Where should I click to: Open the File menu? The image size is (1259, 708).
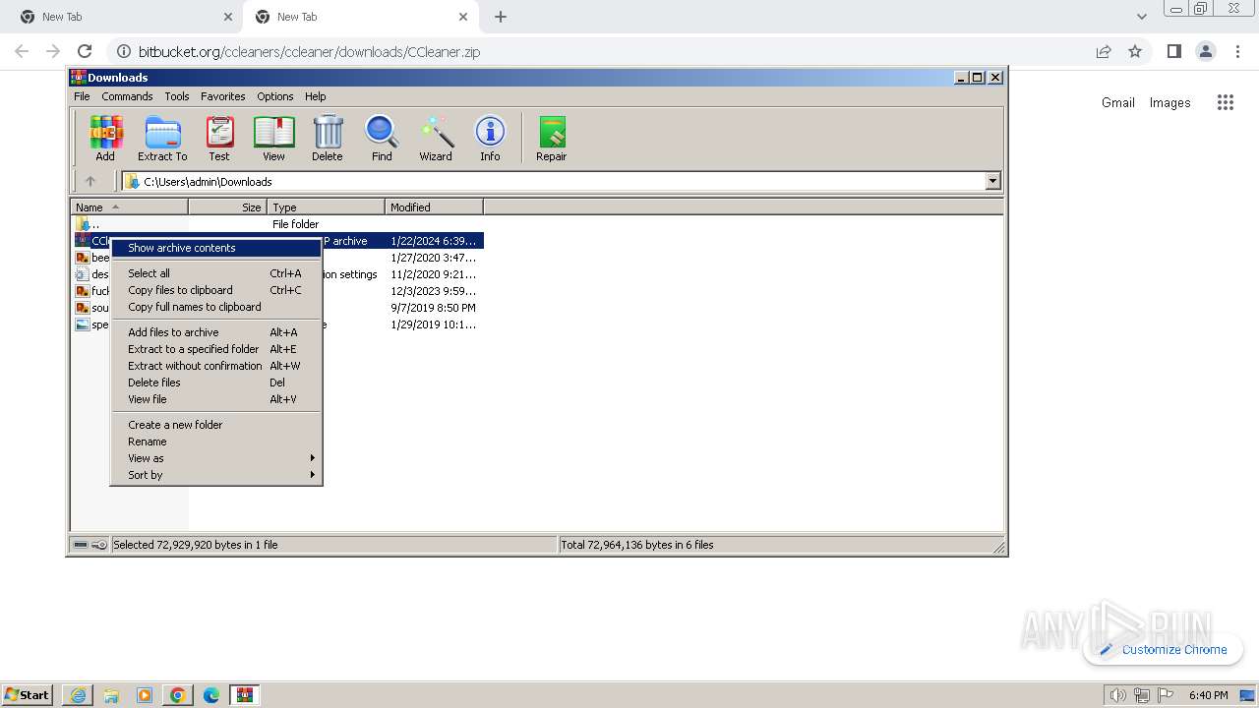click(82, 96)
